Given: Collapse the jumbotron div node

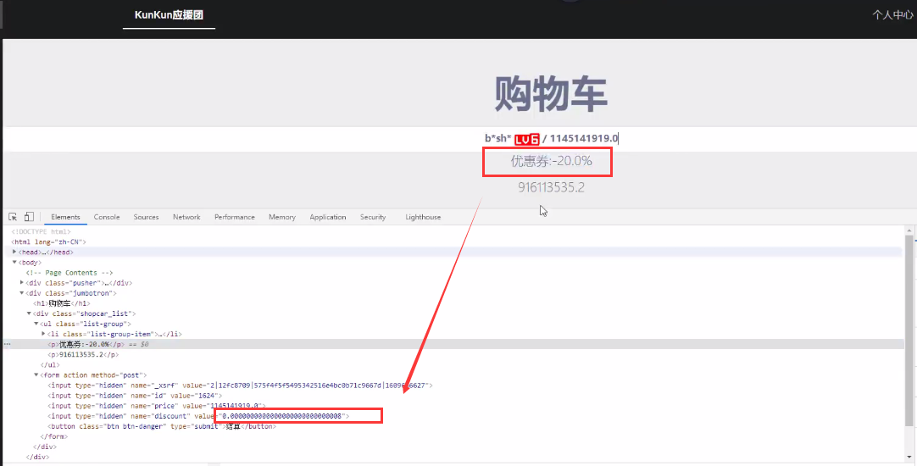Looking at the screenshot, I should (22, 293).
